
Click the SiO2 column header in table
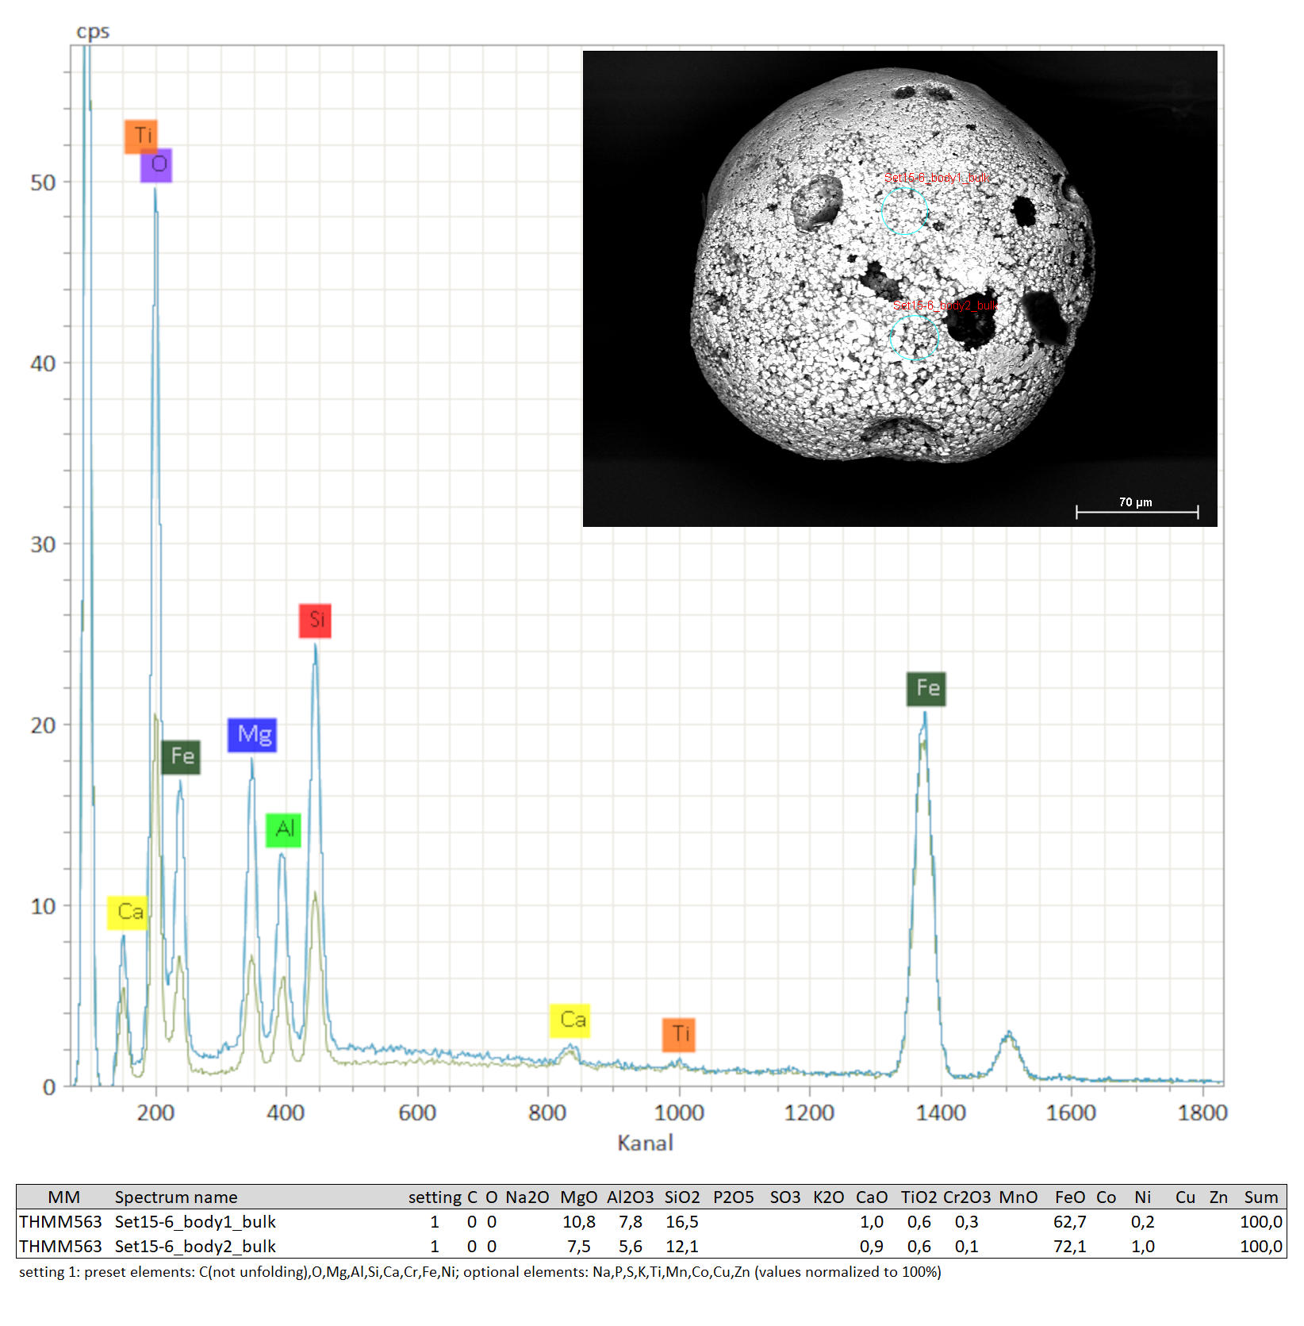point(682,1197)
